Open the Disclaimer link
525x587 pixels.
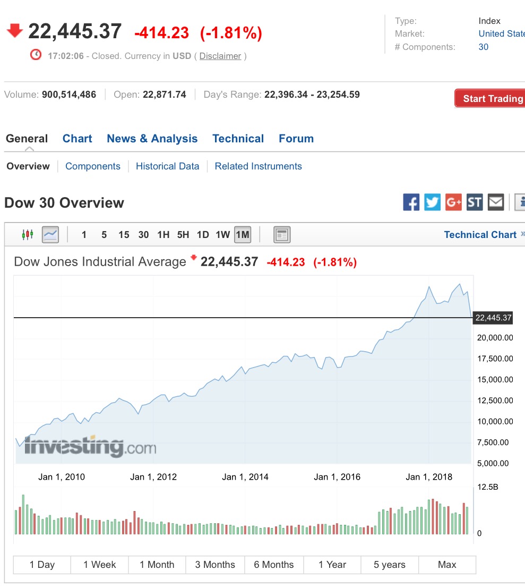[x=220, y=56]
